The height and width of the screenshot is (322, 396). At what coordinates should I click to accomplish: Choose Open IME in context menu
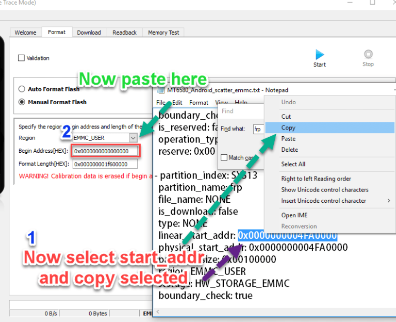[329, 215]
